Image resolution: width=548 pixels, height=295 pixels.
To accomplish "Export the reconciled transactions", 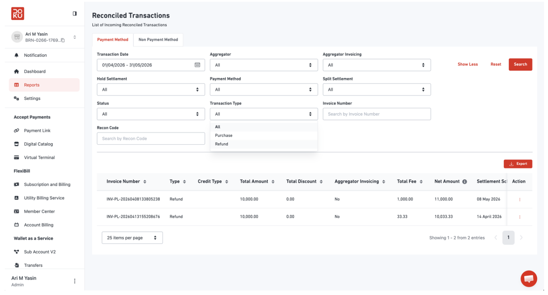I will click(518, 164).
